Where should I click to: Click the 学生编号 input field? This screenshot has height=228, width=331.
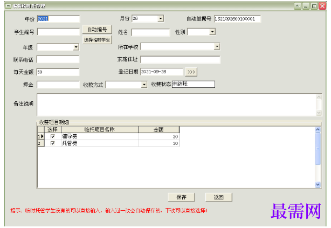click(x=58, y=32)
